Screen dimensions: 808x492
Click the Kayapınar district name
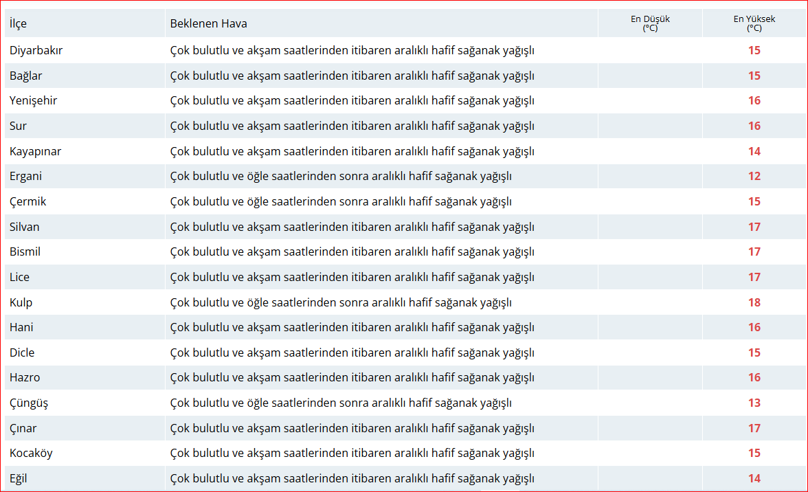[x=36, y=151]
